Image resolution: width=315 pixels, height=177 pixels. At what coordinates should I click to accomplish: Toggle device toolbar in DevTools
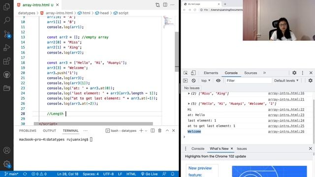[x=193, y=73]
